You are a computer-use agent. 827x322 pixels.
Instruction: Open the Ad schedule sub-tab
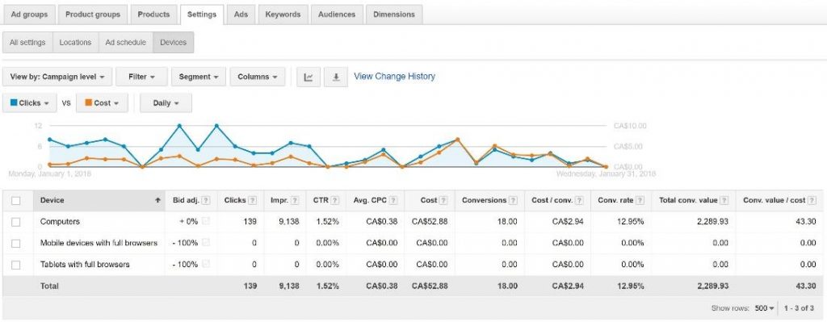click(125, 42)
